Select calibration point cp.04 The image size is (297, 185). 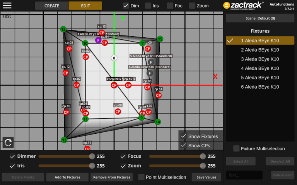[x=105, y=43]
